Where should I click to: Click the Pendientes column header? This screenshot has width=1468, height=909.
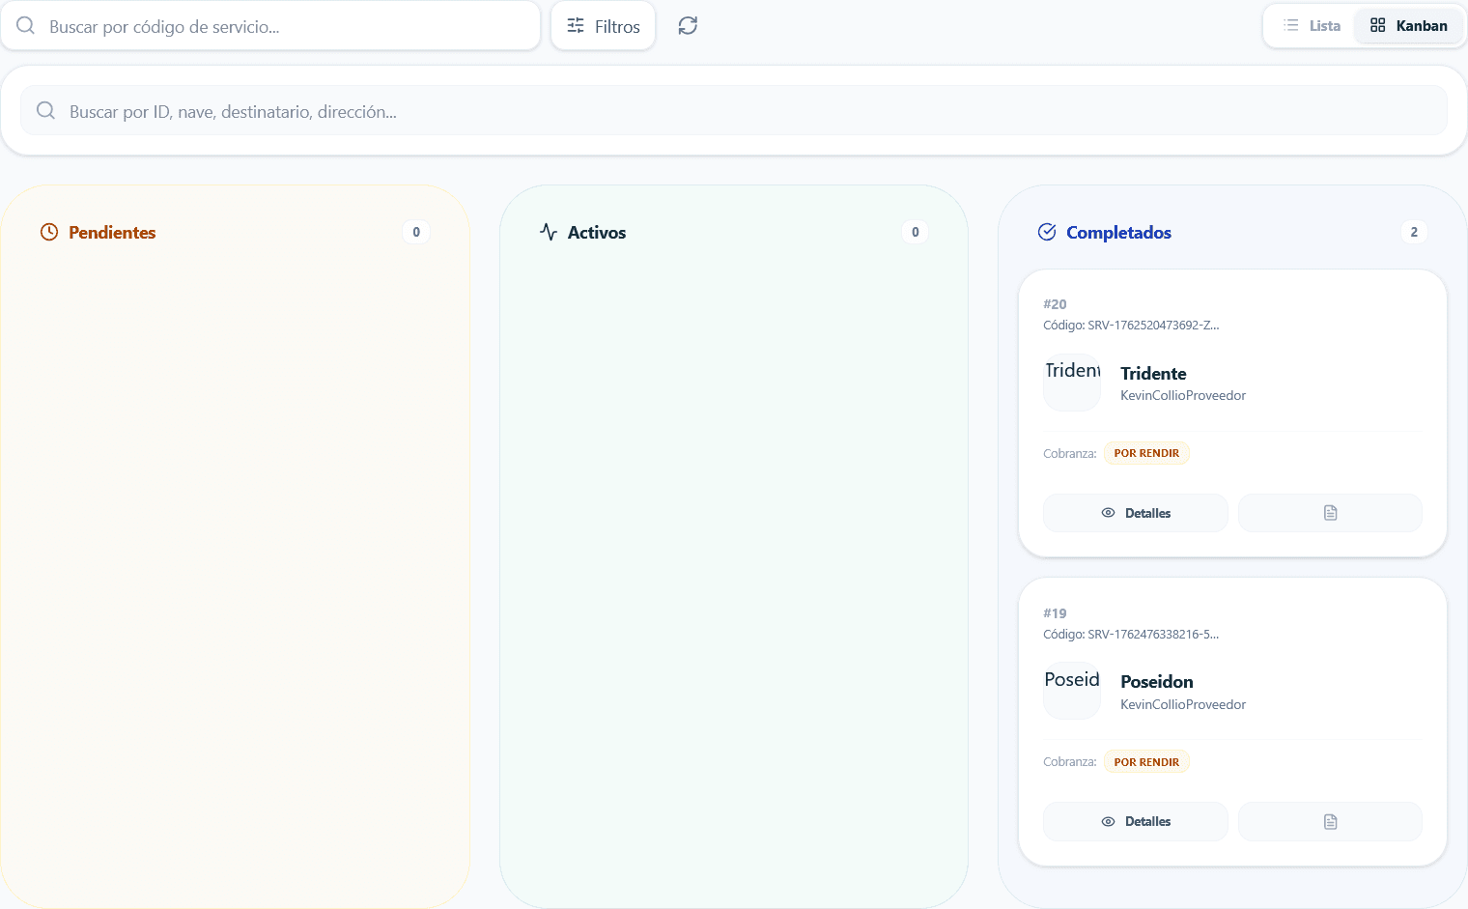112,233
